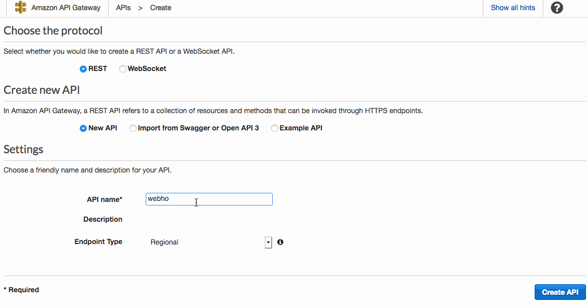This screenshot has height=308, width=588.
Task: Select Import from Swagger or Open API 3
Action: click(x=133, y=128)
